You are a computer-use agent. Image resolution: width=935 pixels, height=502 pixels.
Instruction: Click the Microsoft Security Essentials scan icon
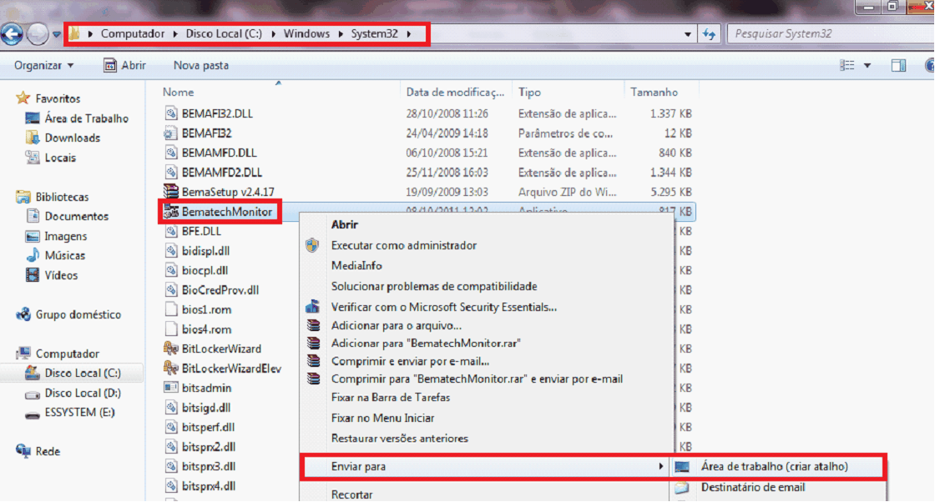[x=313, y=307]
